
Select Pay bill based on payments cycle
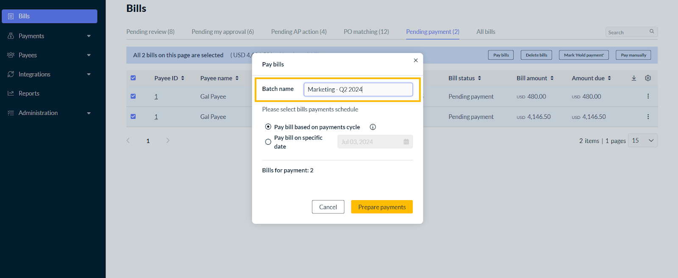(x=268, y=127)
